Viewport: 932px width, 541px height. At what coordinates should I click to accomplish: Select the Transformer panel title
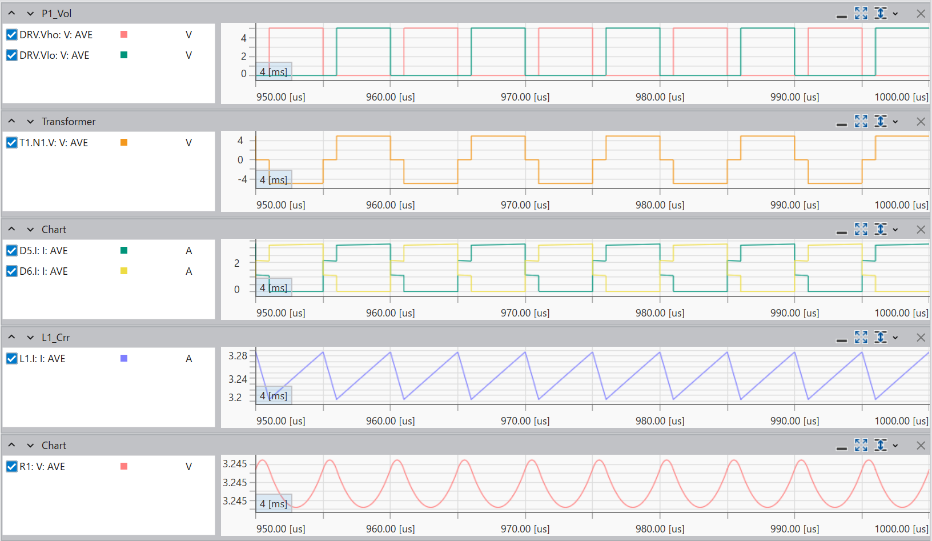pos(69,122)
